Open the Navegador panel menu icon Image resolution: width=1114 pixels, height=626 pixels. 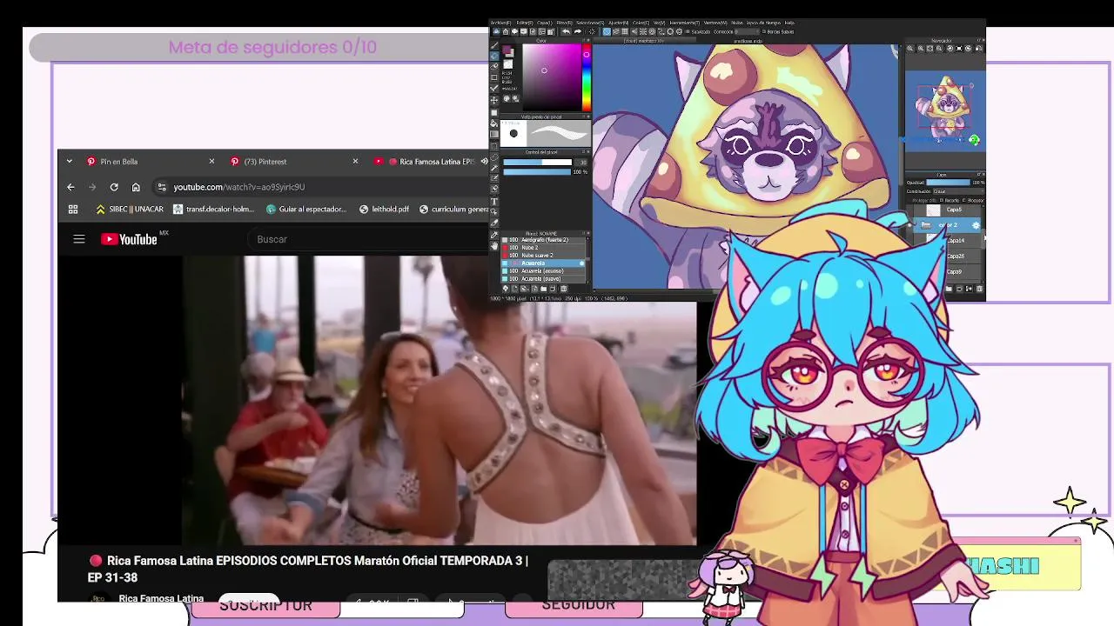978,40
